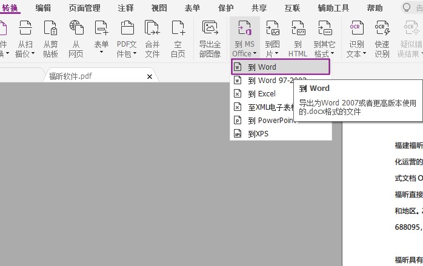Collapse the 到 MS Office dropdown arrow
Image resolution: width=423 pixels, height=266 pixels.
coord(255,53)
